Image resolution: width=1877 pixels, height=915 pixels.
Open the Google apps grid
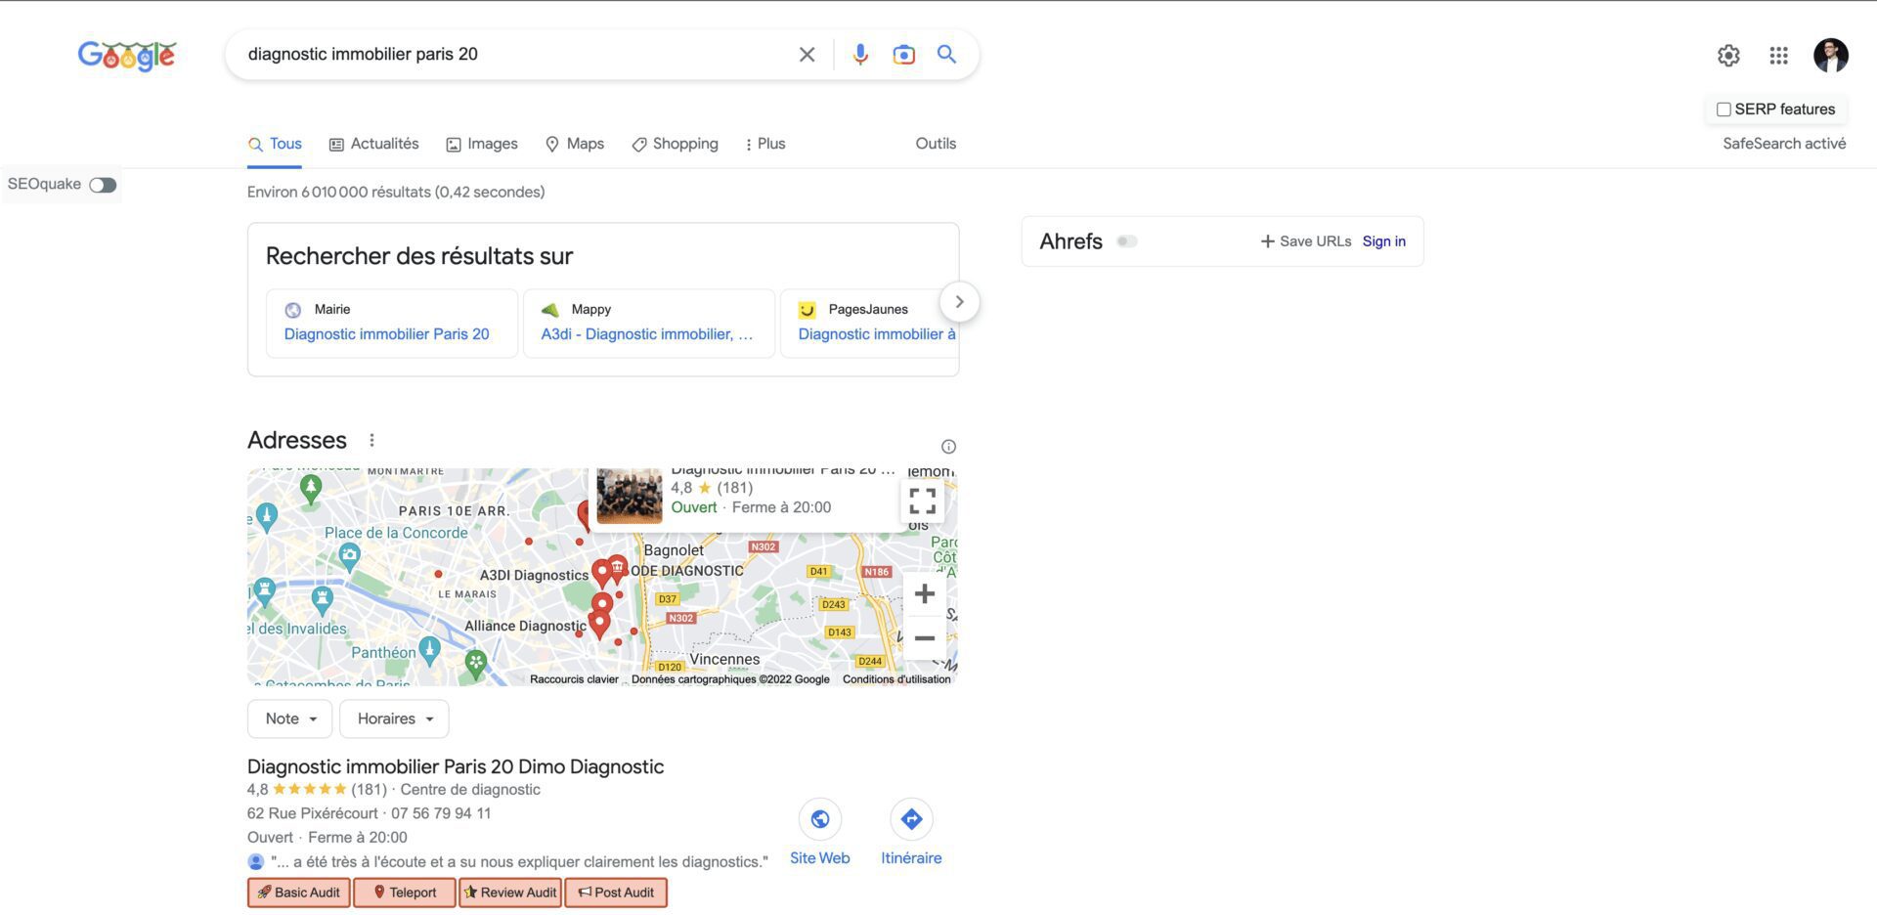coord(1779,56)
